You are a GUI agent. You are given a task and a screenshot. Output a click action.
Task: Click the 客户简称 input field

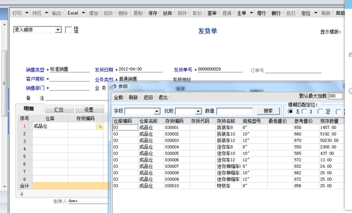point(70,79)
